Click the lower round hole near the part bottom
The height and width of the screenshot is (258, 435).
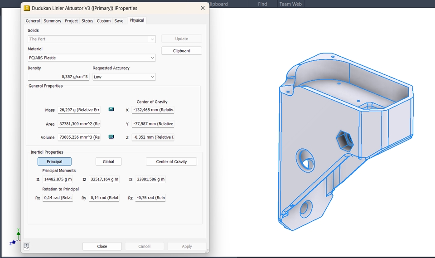tap(306, 209)
